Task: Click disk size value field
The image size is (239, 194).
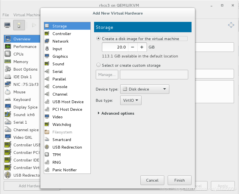Action: coord(115,47)
